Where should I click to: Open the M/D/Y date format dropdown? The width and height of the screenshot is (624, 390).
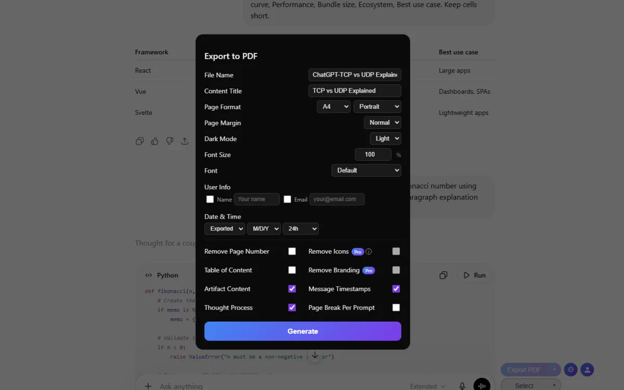click(264, 229)
